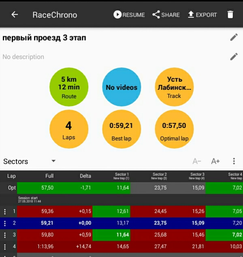Select best lap time 59,21 row
The width and height of the screenshot is (243, 257).
tap(122, 223)
